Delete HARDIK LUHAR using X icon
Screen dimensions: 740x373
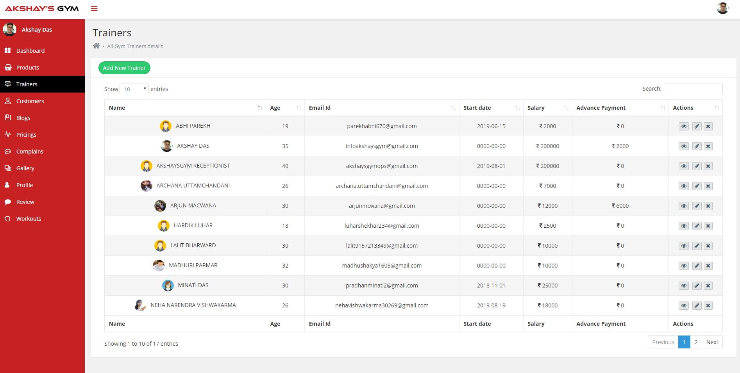(x=708, y=226)
